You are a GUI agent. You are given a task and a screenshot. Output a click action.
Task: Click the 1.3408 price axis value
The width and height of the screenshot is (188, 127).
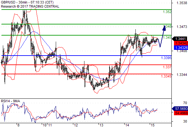[x=182, y=51]
